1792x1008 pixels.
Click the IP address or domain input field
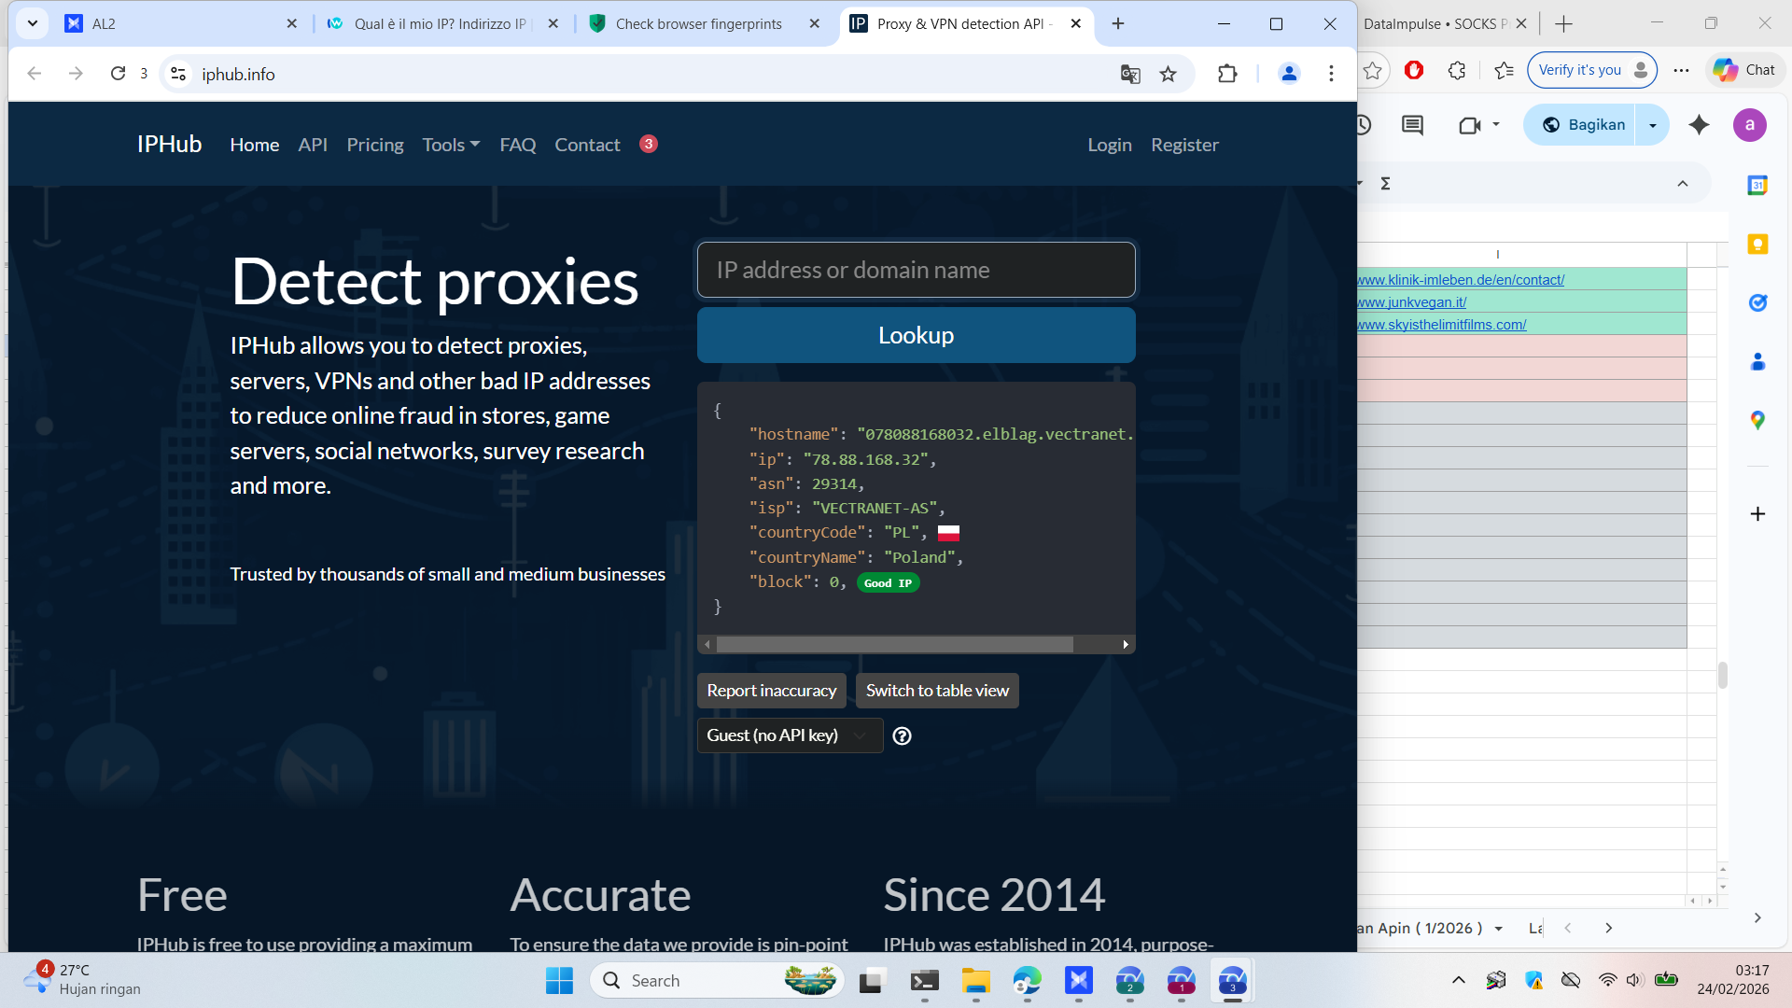(916, 270)
